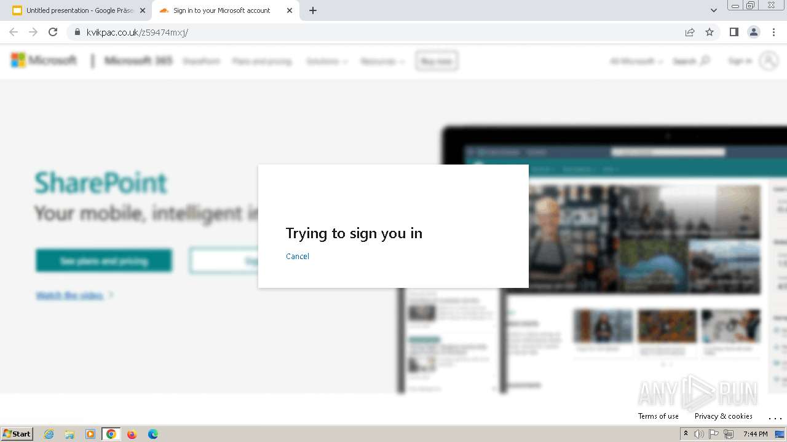
Task: Launch Internet Explorer from taskbar
Action: pos(49,434)
